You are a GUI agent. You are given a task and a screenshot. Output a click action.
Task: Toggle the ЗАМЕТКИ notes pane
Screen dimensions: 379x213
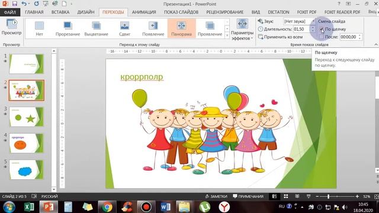coord(216,196)
